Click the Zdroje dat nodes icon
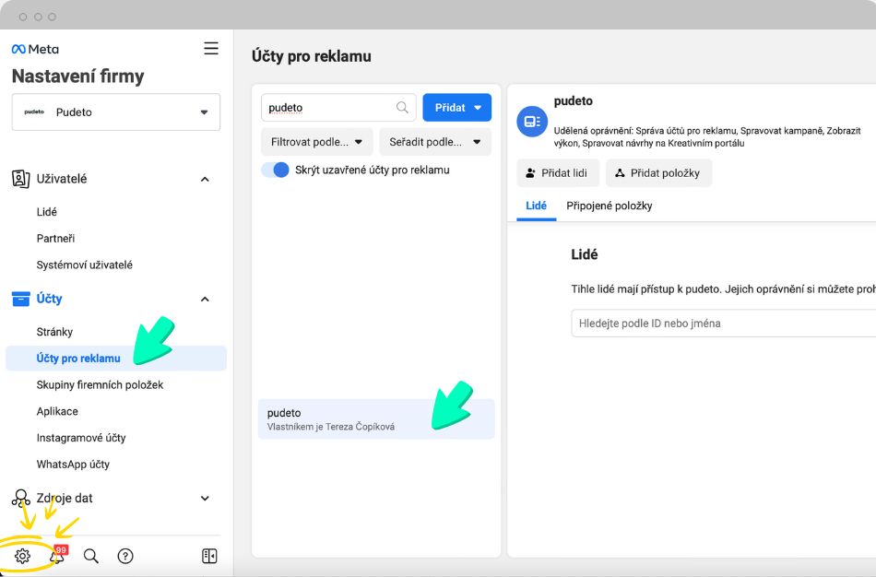876x577 pixels. coord(20,498)
